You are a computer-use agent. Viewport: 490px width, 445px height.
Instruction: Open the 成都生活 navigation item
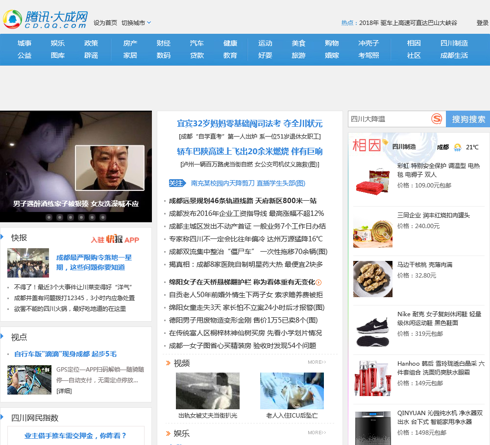coord(454,55)
